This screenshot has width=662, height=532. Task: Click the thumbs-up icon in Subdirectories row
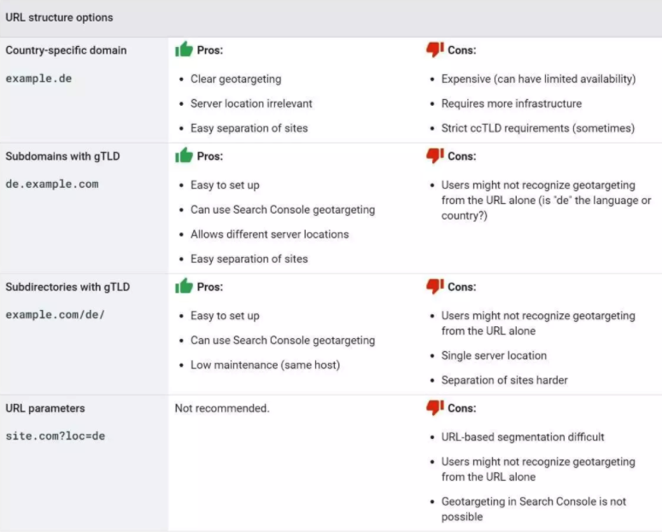(x=184, y=286)
